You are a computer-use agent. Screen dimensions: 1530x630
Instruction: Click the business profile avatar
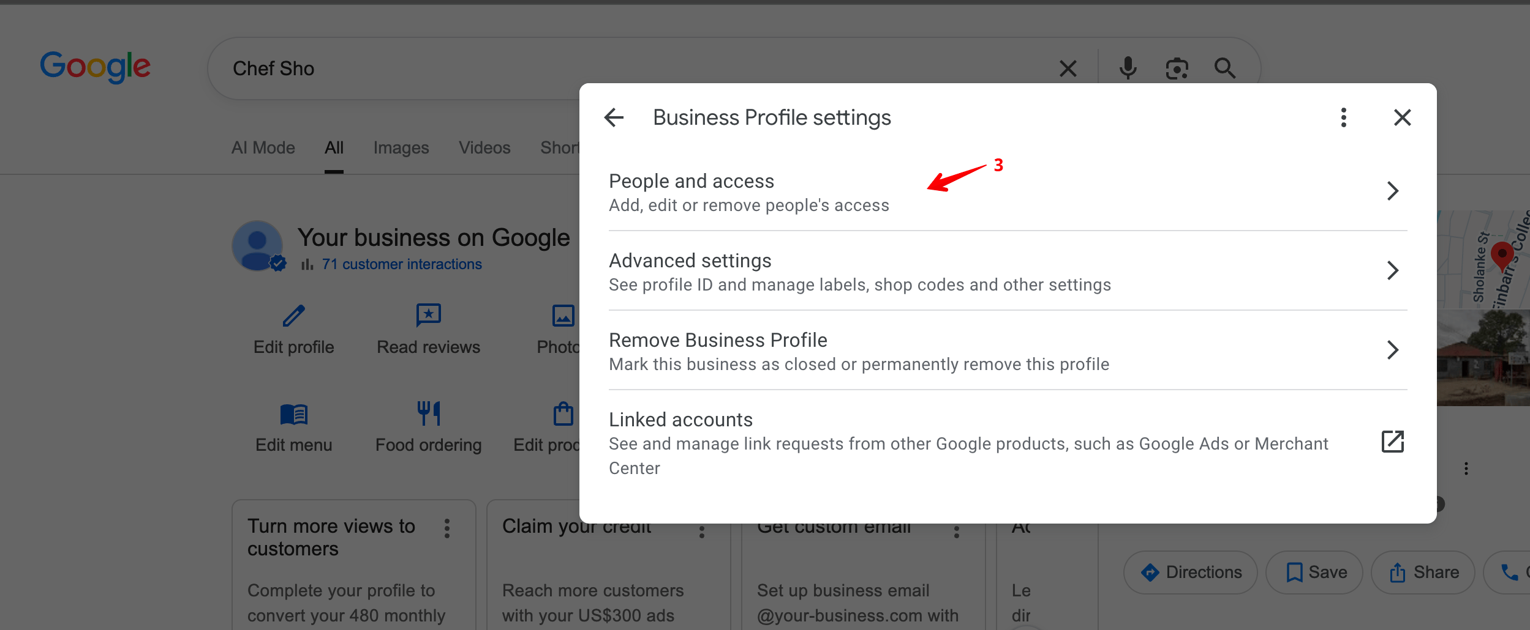point(258,246)
